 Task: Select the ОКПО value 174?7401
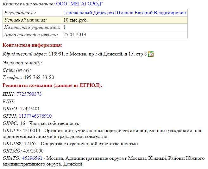point(30,109)
